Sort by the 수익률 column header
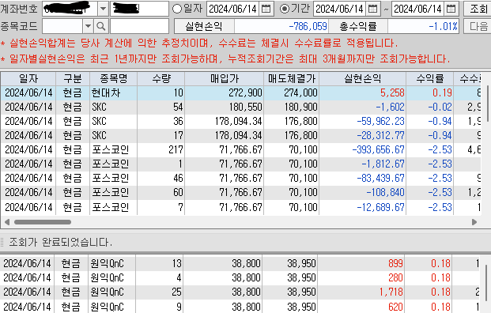 (x=429, y=78)
